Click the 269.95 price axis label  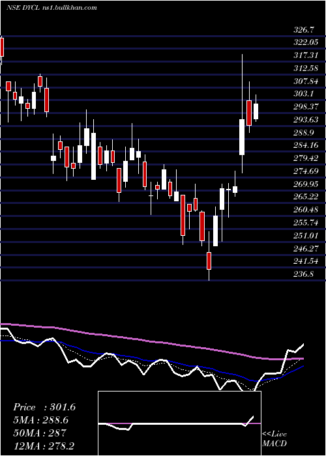[x=306, y=184]
